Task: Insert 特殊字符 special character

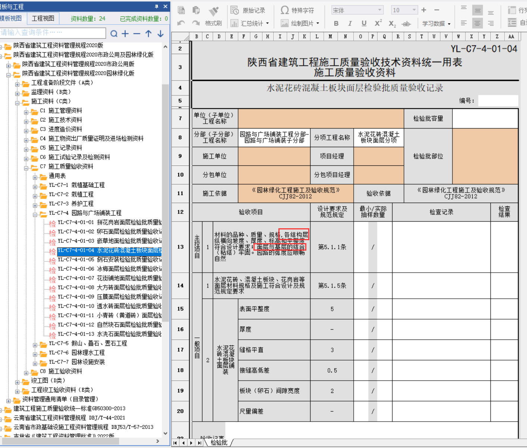Action: tap(297, 10)
